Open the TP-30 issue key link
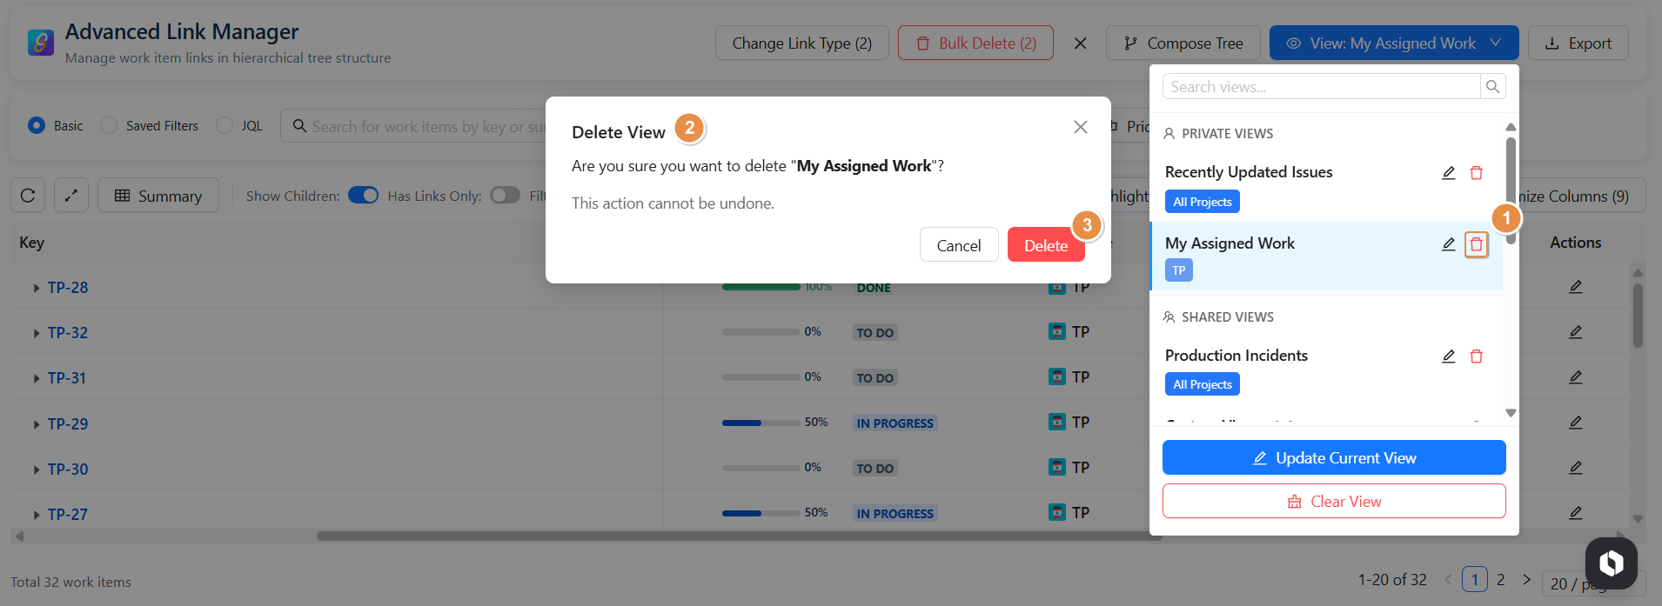Viewport: 1662px width, 606px height. click(x=68, y=469)
